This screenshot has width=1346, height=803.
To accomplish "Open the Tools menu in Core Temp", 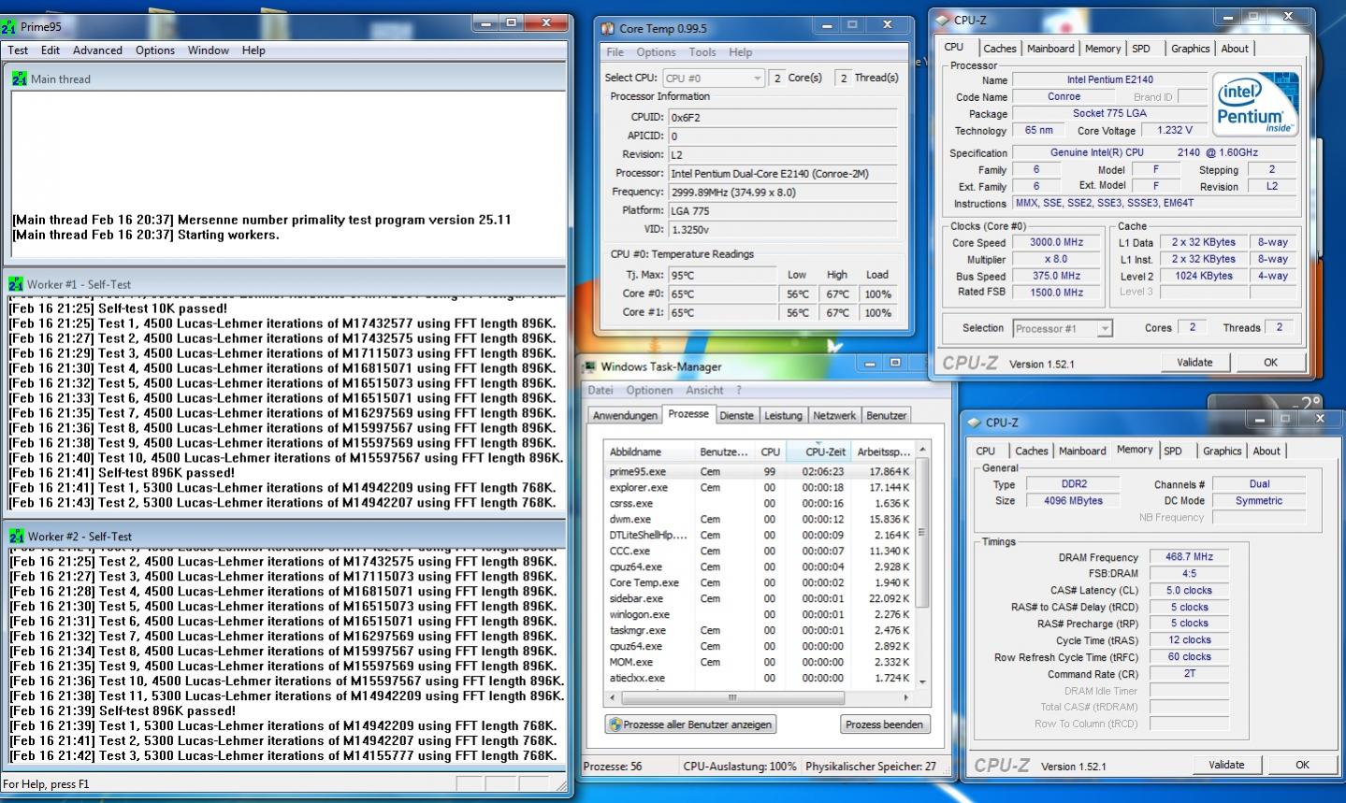I will [x=702, y=52].
